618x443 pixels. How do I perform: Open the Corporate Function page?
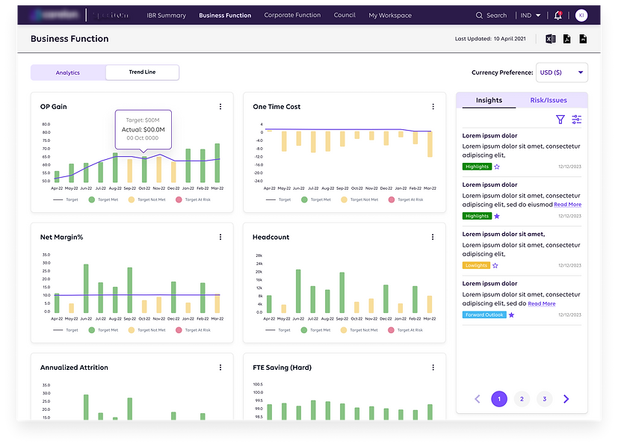(292, 15)
